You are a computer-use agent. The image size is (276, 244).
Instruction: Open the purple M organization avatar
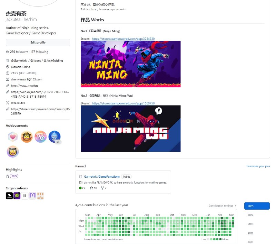pyautogui.click(x=32, y=196)
